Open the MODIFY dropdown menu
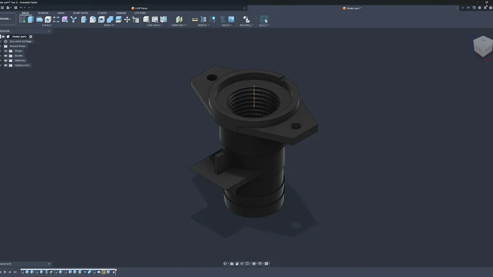Screen dimensions: 493x277 pyautogui.click(x=110, y=25)
